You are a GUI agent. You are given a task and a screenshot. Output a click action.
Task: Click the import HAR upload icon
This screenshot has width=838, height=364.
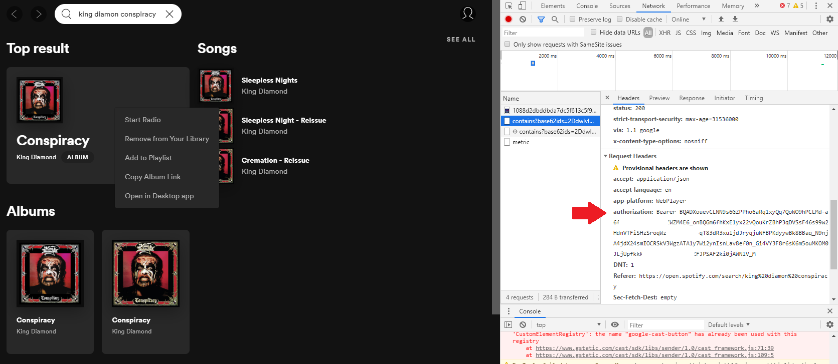pyautogui.click(x=721, y=19)
